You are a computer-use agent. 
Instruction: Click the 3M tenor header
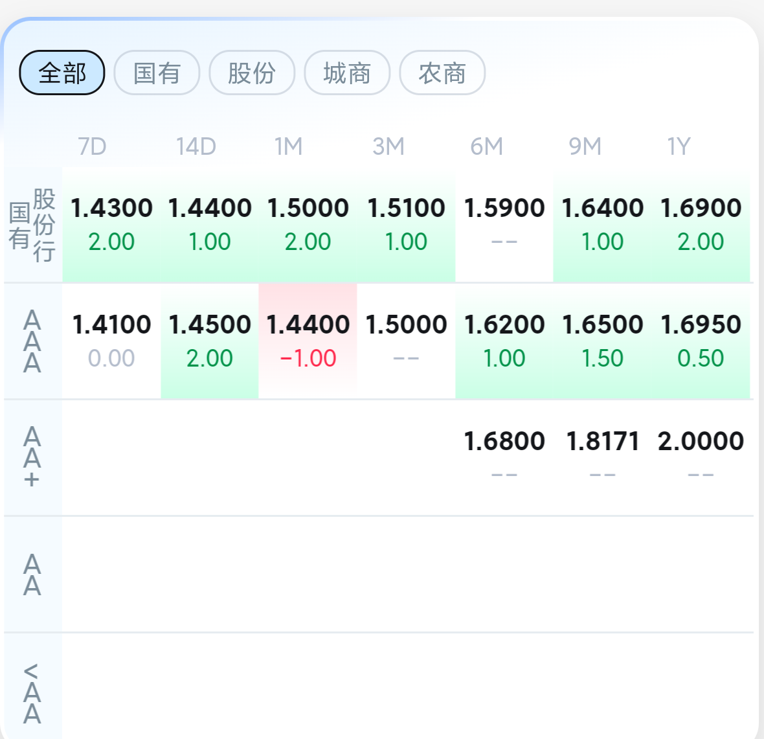[388, 147]
